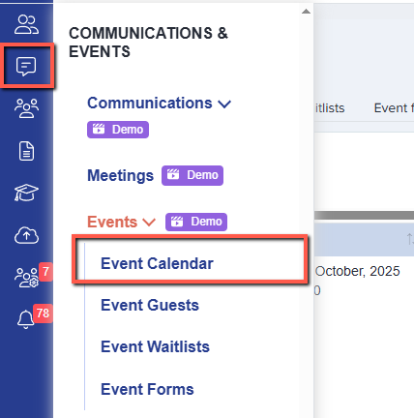Open Event Guests
Image resolution: width=414 pixels, height=418 pixels.
150,305
